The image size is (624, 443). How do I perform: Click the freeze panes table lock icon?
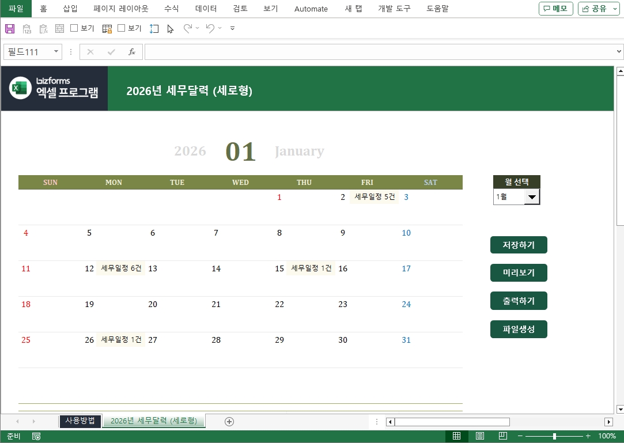pos(107,28)
